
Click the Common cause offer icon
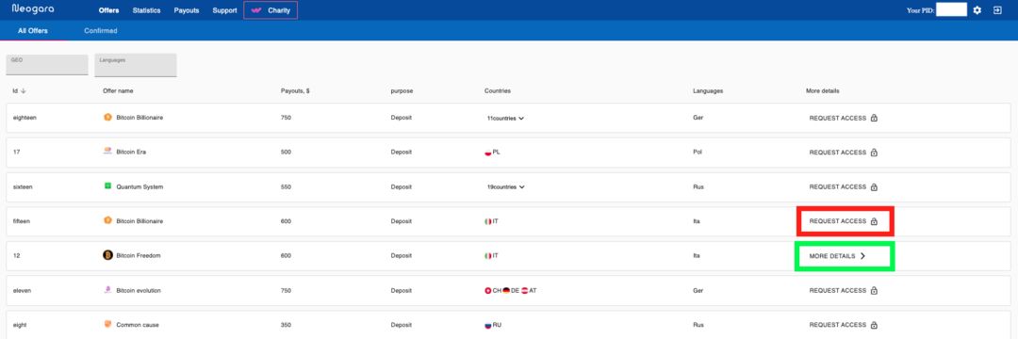(x=107, y=324)
